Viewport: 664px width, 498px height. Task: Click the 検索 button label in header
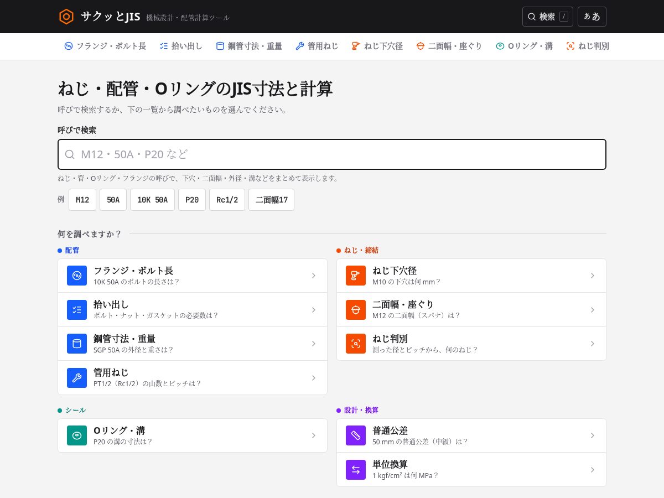point(547,17)
